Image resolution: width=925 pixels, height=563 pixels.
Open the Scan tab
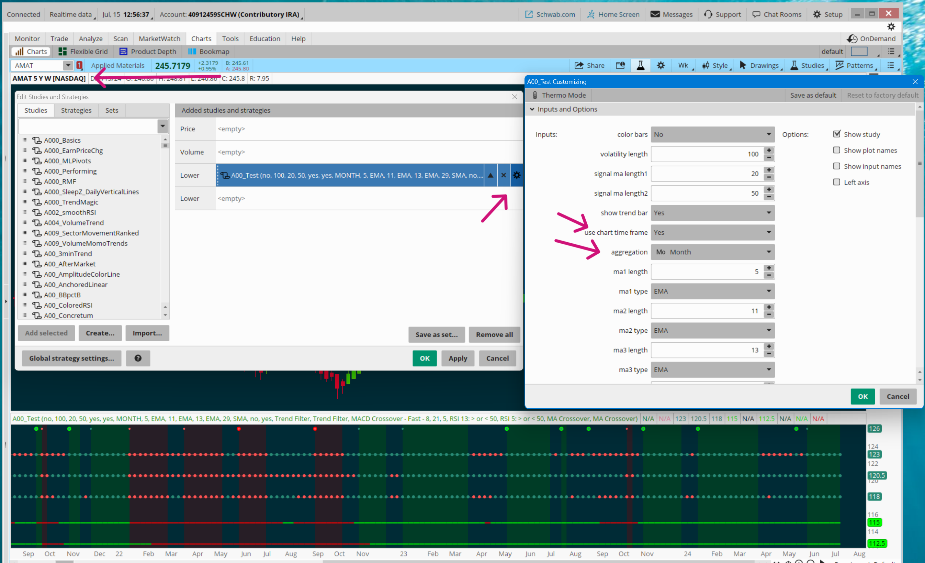point(121,39)
